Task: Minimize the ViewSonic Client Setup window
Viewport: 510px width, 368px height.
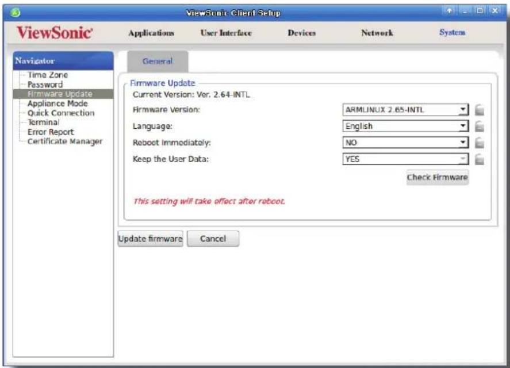Action: tap(465, 11)
